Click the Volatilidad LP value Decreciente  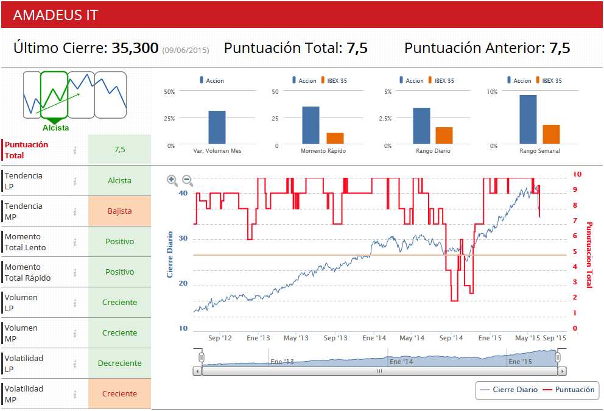click(120, 363)
